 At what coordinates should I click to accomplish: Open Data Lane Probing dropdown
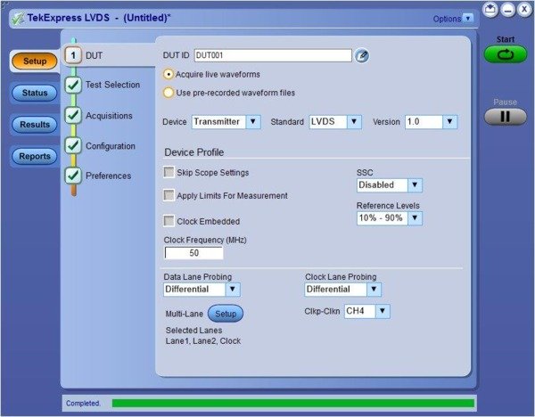coord(233,290)
